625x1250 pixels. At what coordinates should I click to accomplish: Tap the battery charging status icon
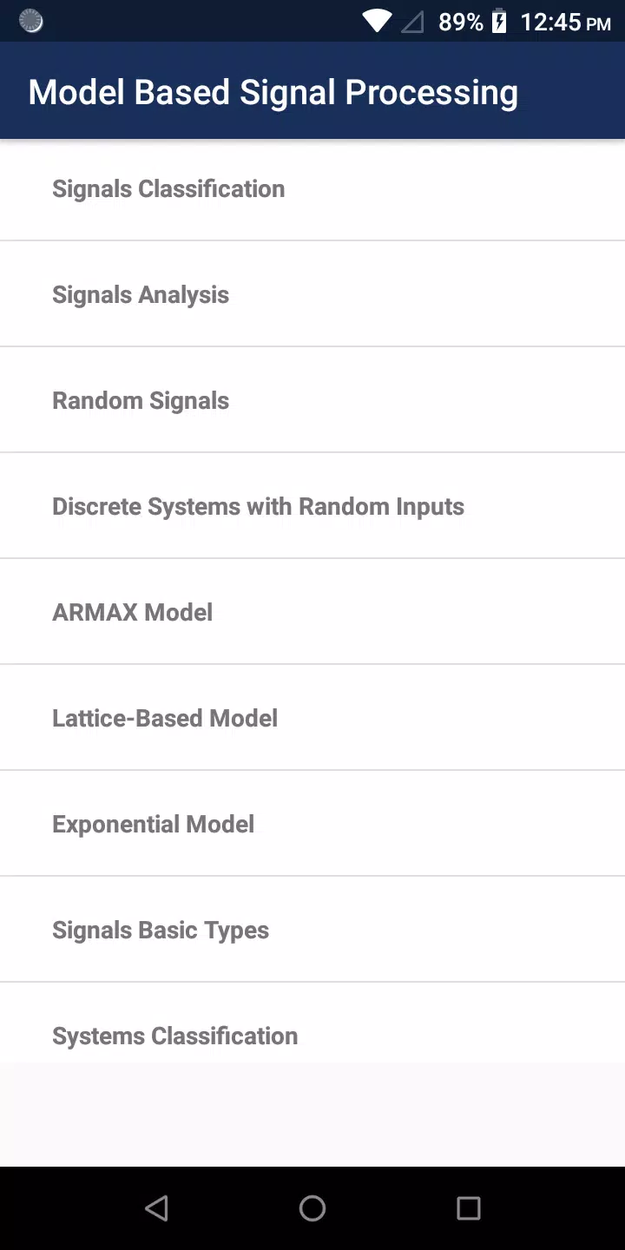499,22
